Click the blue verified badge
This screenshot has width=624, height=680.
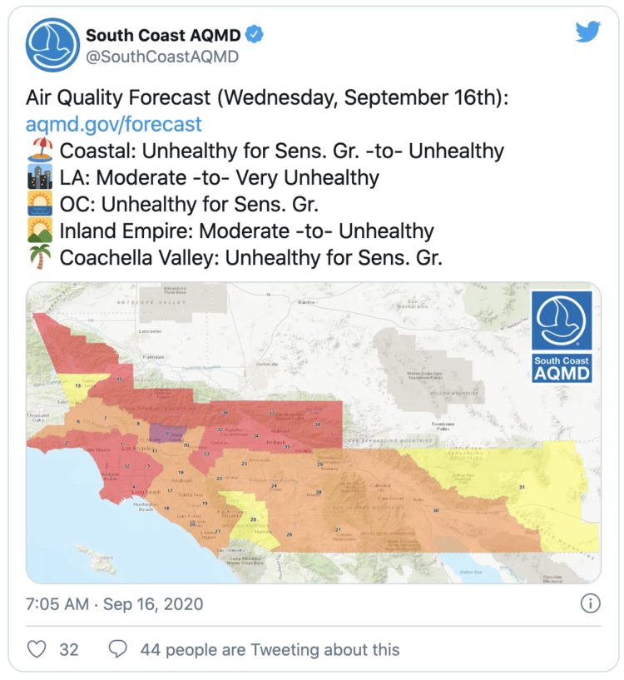pyautogui.click(x=257, y=35)
